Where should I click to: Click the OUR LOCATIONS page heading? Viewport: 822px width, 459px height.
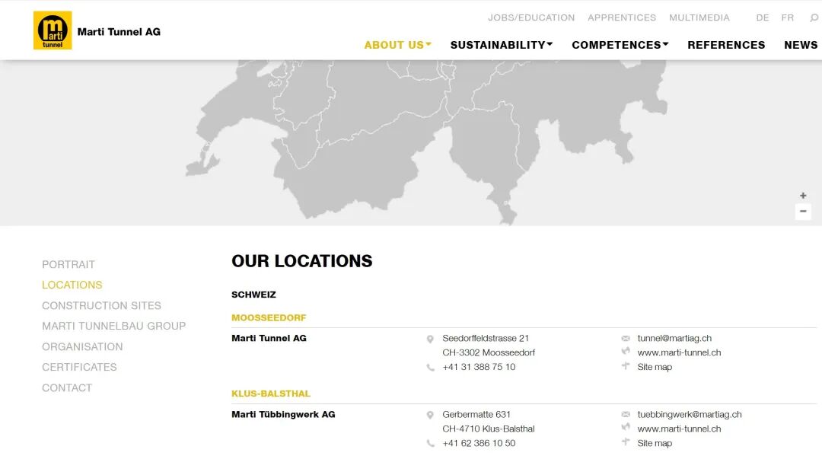tap(302, 261)
